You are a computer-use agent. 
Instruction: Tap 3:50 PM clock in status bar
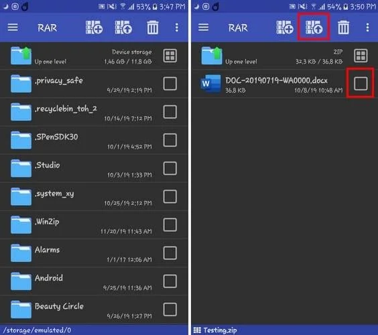[363, 7]
